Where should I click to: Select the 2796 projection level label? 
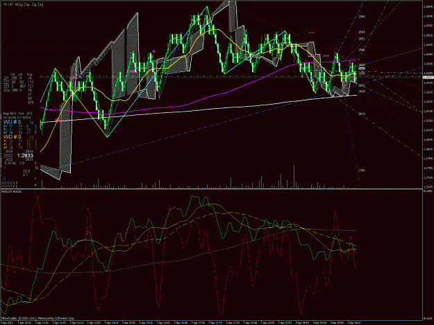click(x=362, y=170)
